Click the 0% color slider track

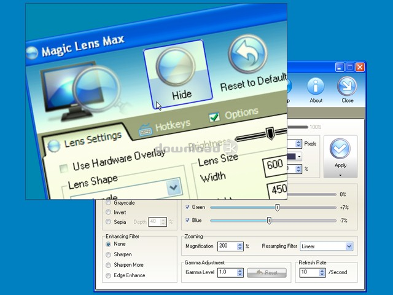[312, 194]
